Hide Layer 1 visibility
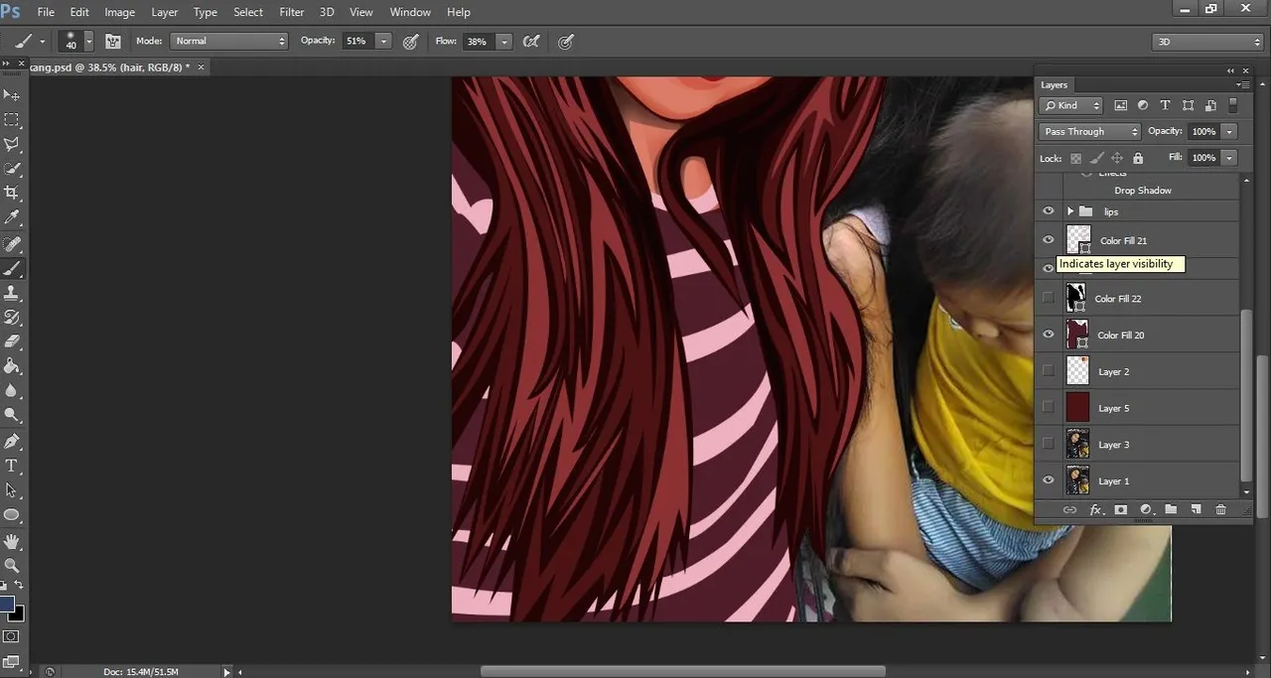The height and width of the screenshot is (678, 1271). pos(1048,480)
